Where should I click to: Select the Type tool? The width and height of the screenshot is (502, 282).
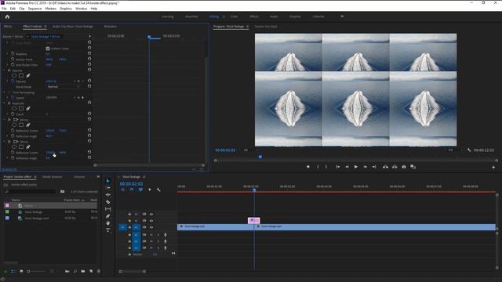coord(108,230)
